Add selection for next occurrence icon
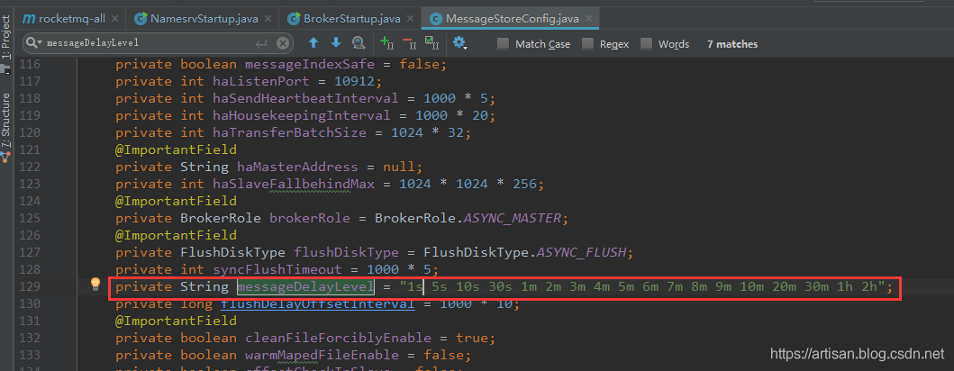 386,42
